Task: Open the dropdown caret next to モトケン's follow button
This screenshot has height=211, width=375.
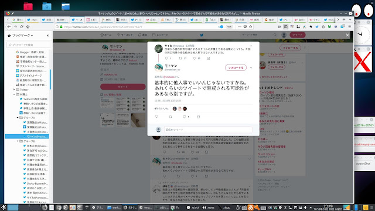Action: pyautogui.click(x=251, y=68)
